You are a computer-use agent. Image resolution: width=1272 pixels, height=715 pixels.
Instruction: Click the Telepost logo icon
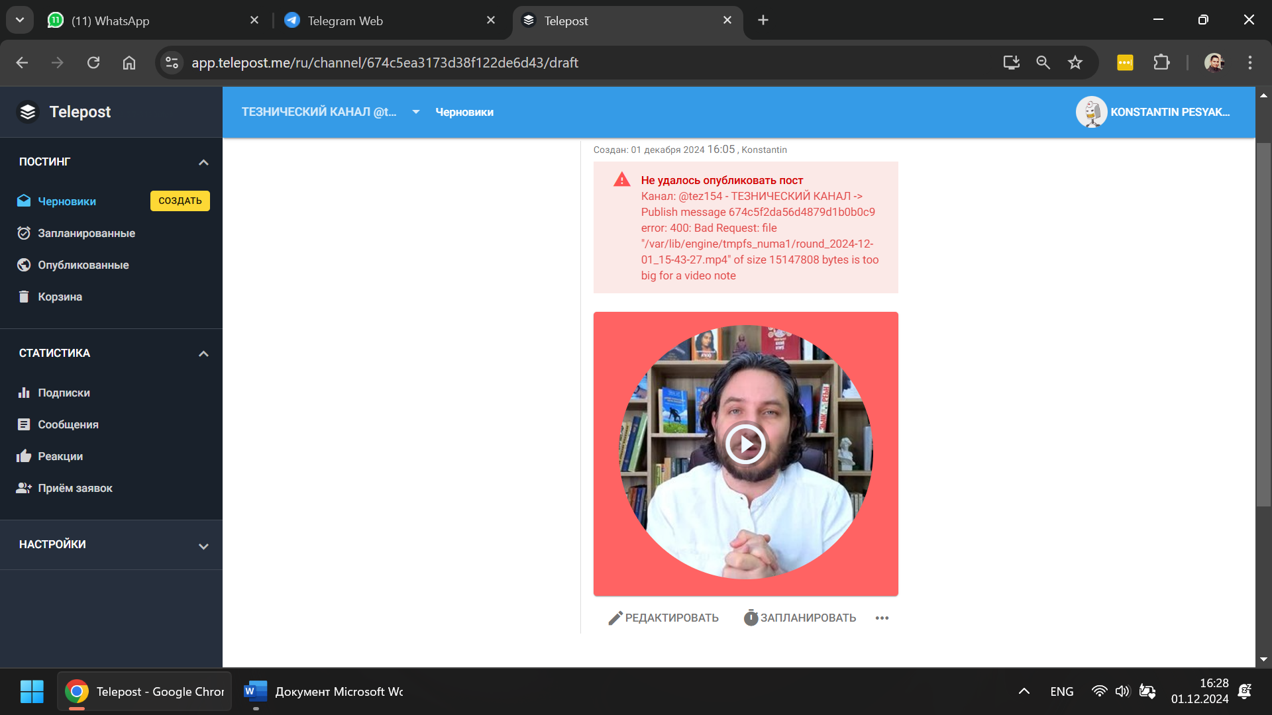tap(28, 112)
